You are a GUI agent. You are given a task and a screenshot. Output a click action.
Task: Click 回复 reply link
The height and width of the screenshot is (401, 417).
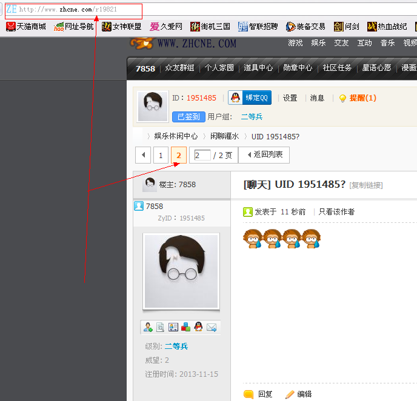click(265, 394)
